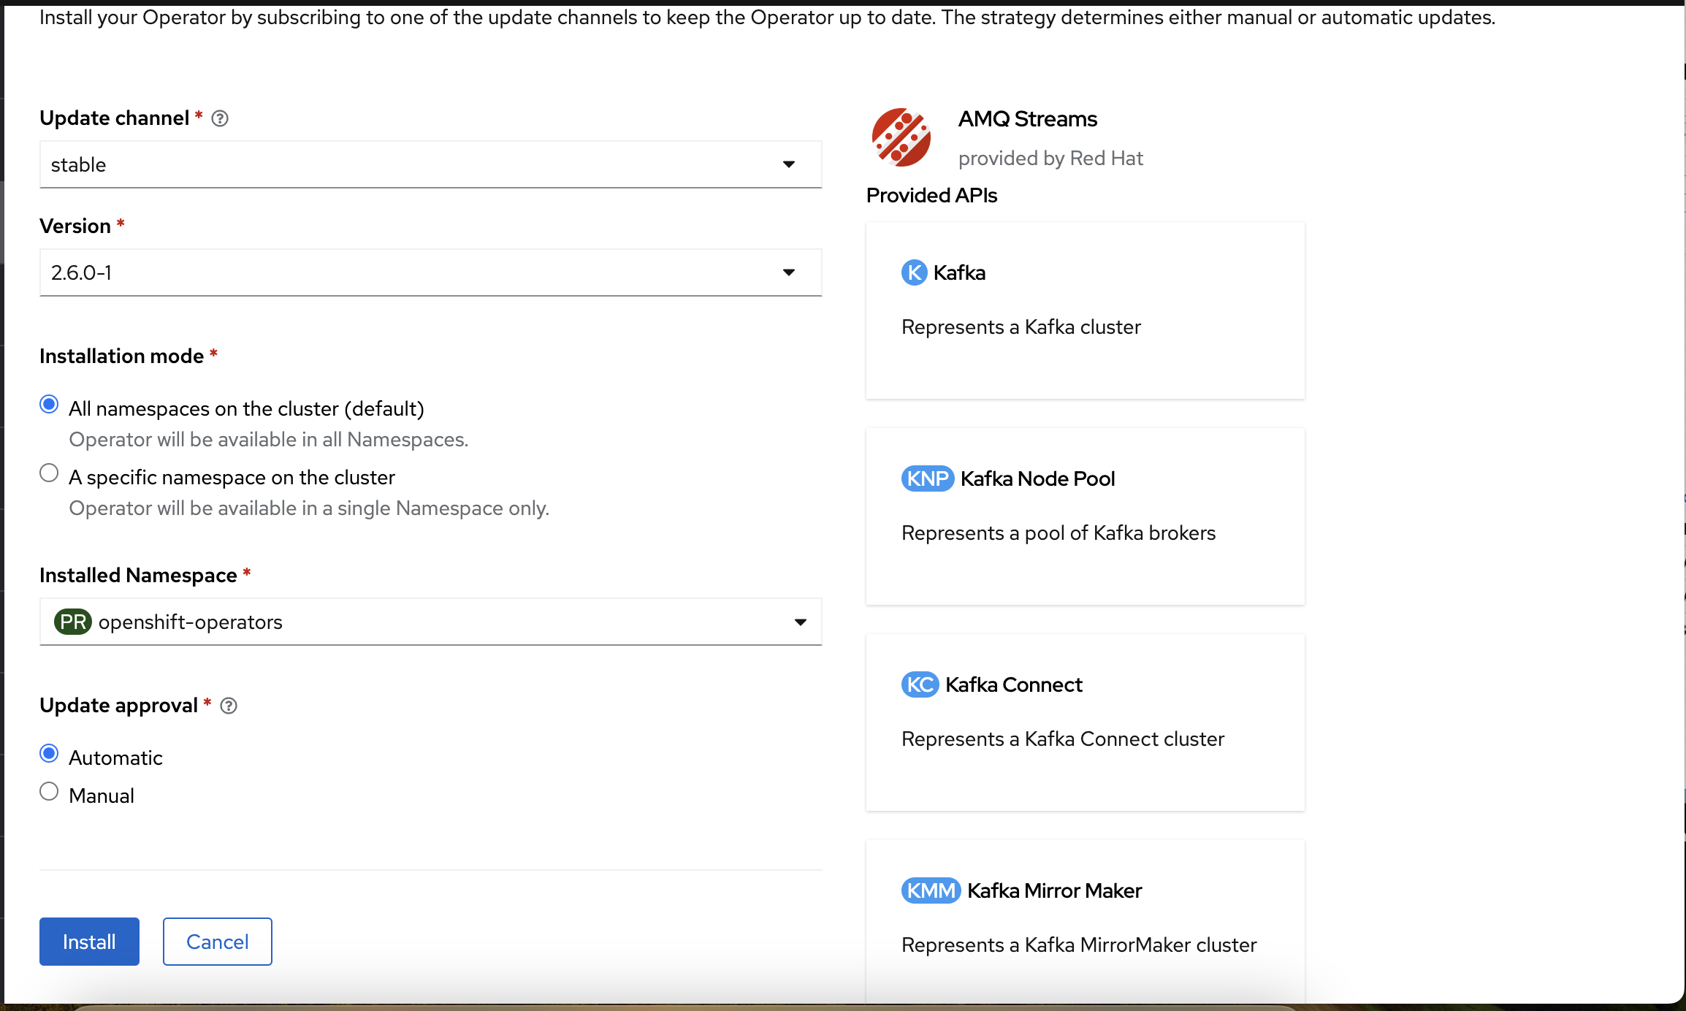Click the blue K Kafka badge

(x=914, y=272)
